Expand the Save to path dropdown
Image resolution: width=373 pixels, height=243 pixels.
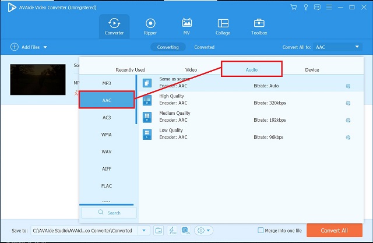click(x=144, y=230)
